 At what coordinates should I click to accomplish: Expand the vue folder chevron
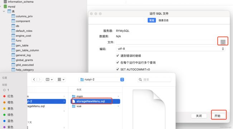tap(118, 106)
